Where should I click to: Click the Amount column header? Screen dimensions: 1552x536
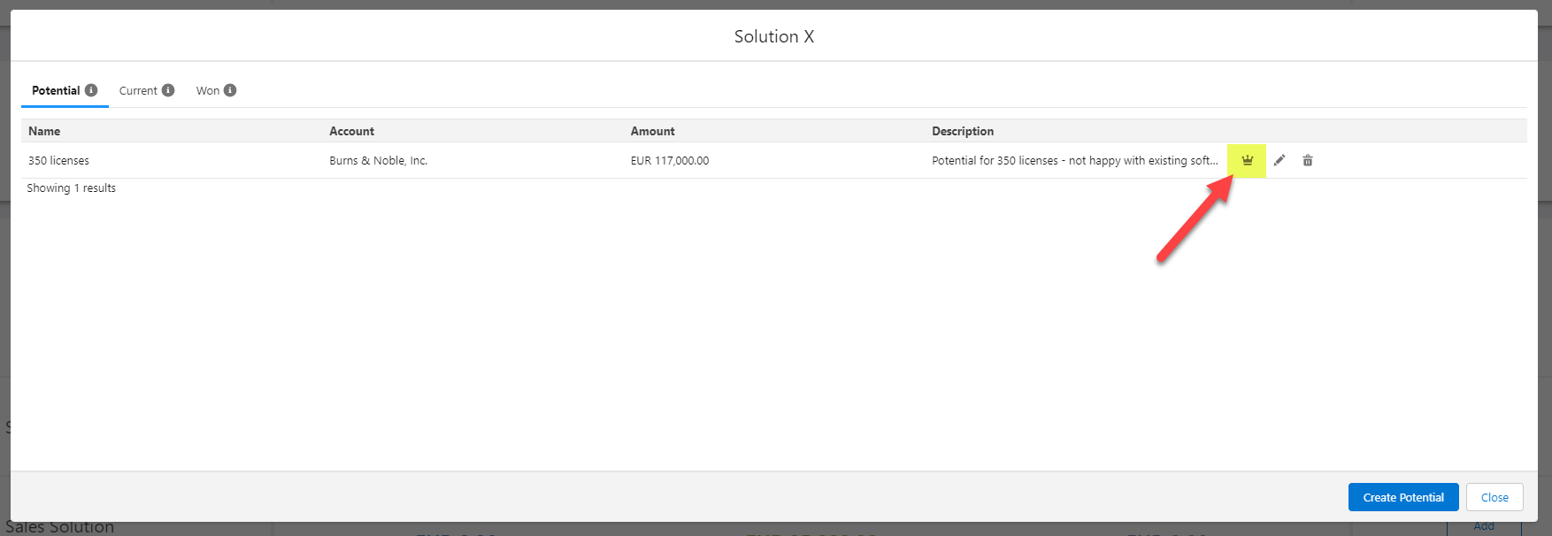pos(652,131)
